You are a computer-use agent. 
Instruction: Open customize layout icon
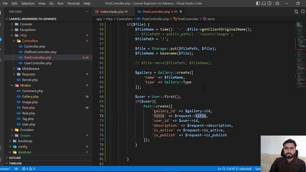[x=277, y=3]
